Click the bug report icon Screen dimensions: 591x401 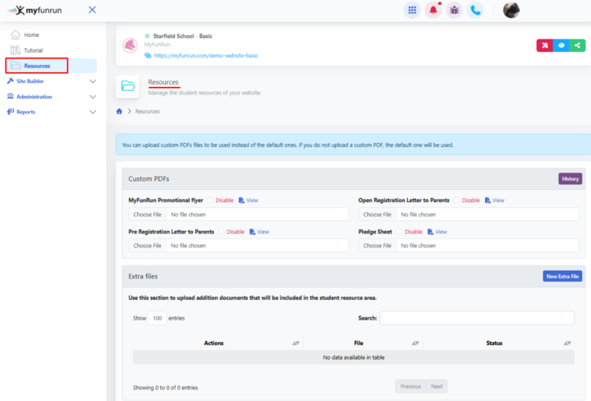click(454, 10)
